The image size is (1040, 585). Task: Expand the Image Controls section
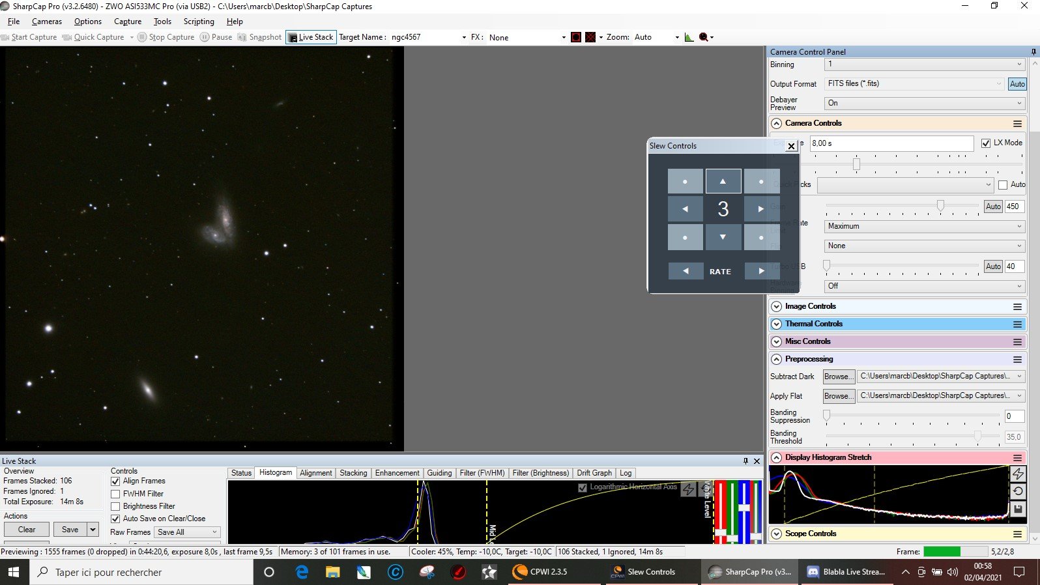click(776, 306)
